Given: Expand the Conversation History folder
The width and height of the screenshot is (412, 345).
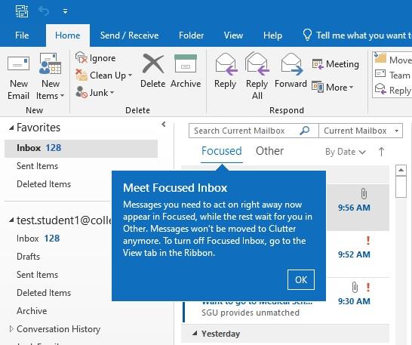Looking at the screenshot, I should (11, 328).
